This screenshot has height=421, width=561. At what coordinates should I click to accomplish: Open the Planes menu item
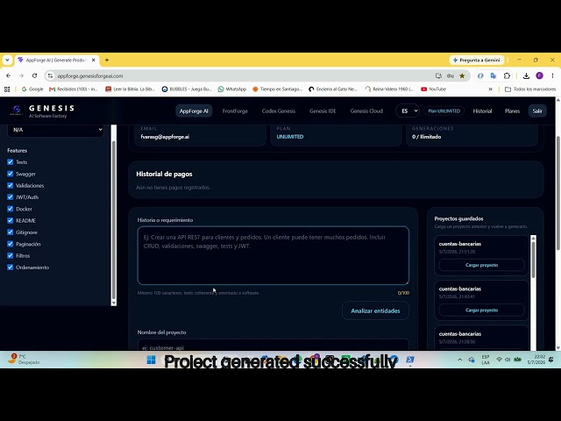(x=512, y=111)
